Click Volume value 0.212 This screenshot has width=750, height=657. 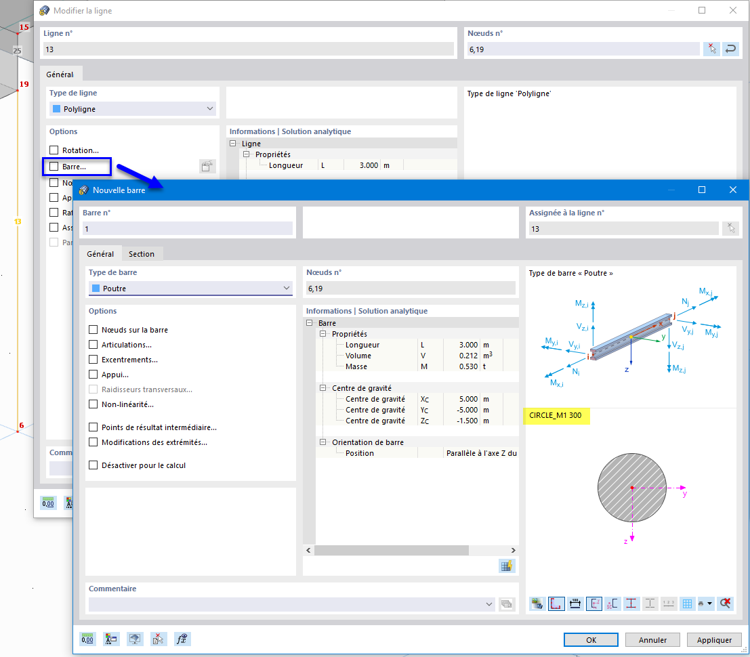[468, 356]
